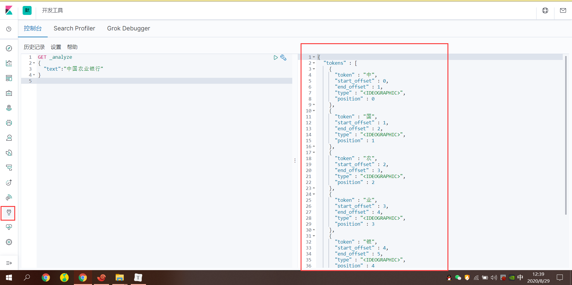Open the newsfeed mail icon
This screenshot has width=572, height=285.
(x=563, y=10)
